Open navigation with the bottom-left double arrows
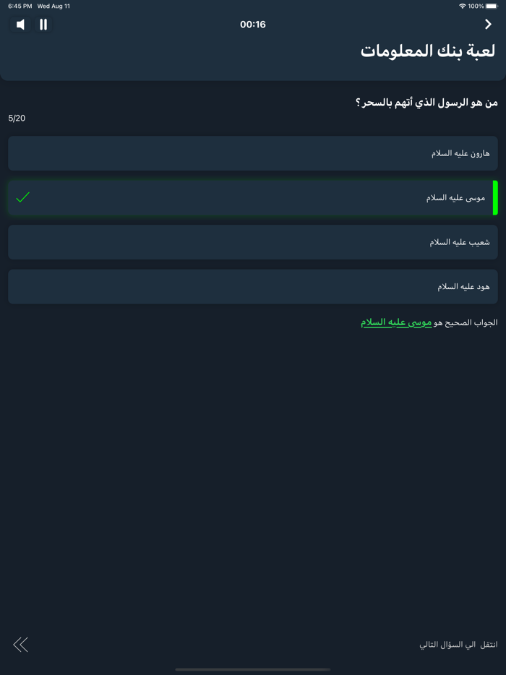The image size is (506, 675). [x=21, y=644]
